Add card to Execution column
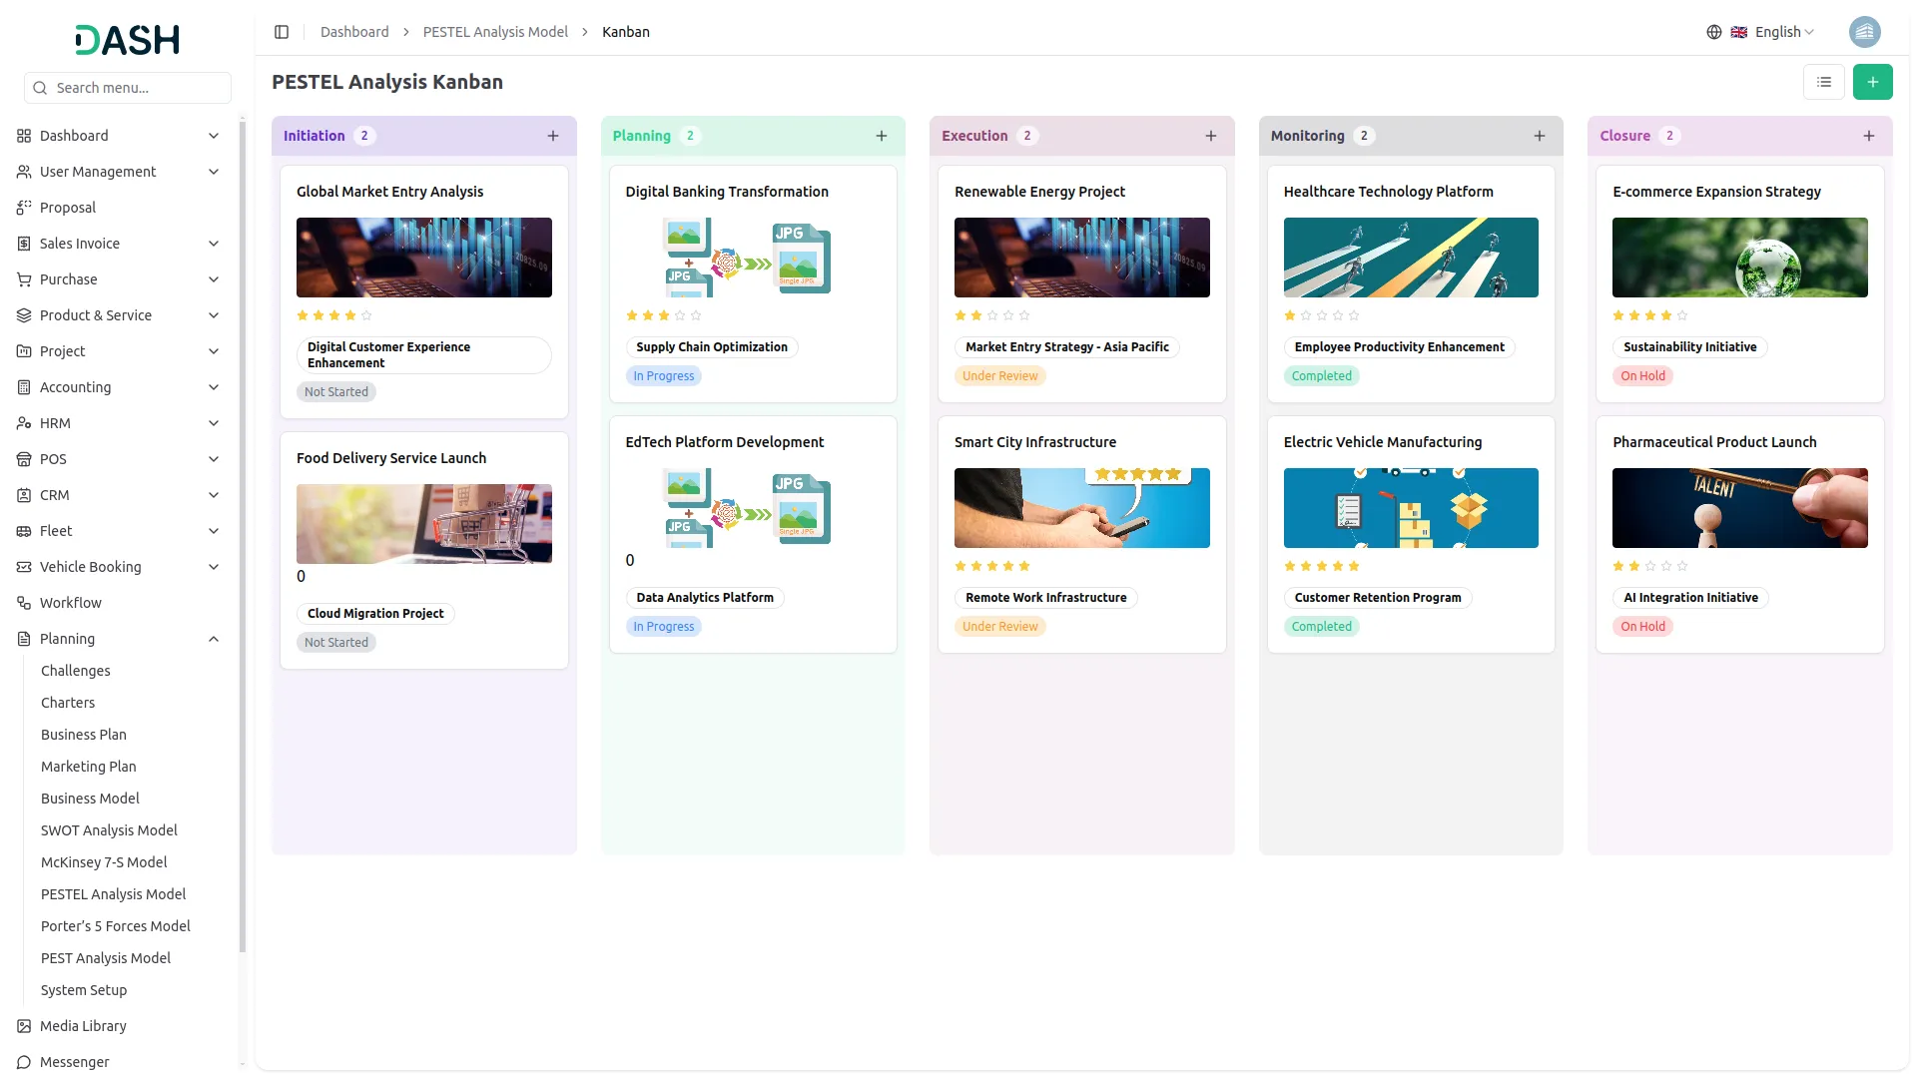Screen dimensions: 1917x1078 pos(1210,136)
